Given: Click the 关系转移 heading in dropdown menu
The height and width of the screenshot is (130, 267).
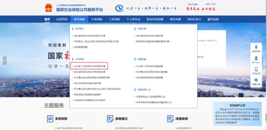Looking at the screenshot, I should coord(79,59).
